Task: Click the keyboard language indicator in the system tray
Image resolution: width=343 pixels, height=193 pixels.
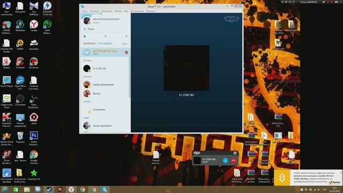Action: point(325,190)
